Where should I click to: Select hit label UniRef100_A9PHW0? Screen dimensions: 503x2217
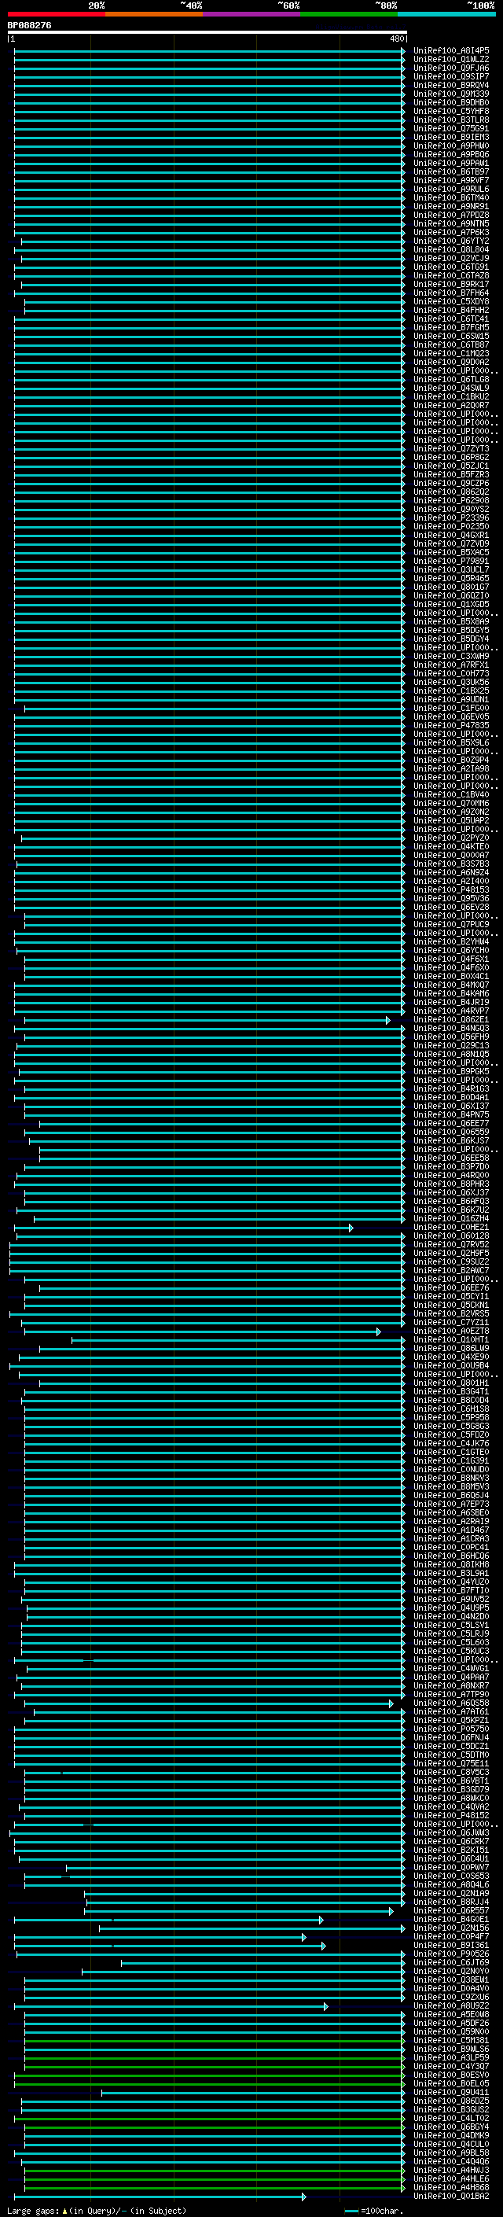point(450,146)
